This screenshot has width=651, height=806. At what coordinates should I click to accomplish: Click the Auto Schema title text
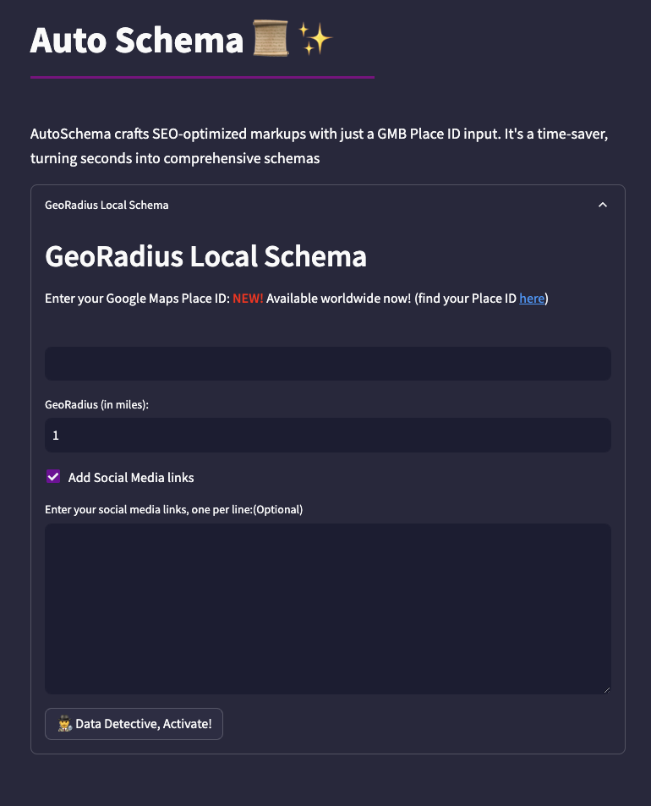tap(137, 40)
